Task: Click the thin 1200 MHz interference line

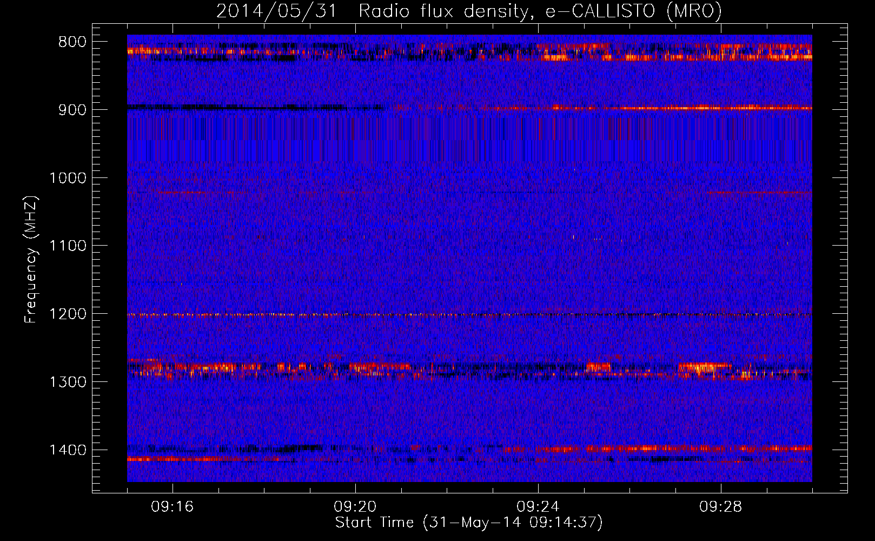Action: (469, 314)
